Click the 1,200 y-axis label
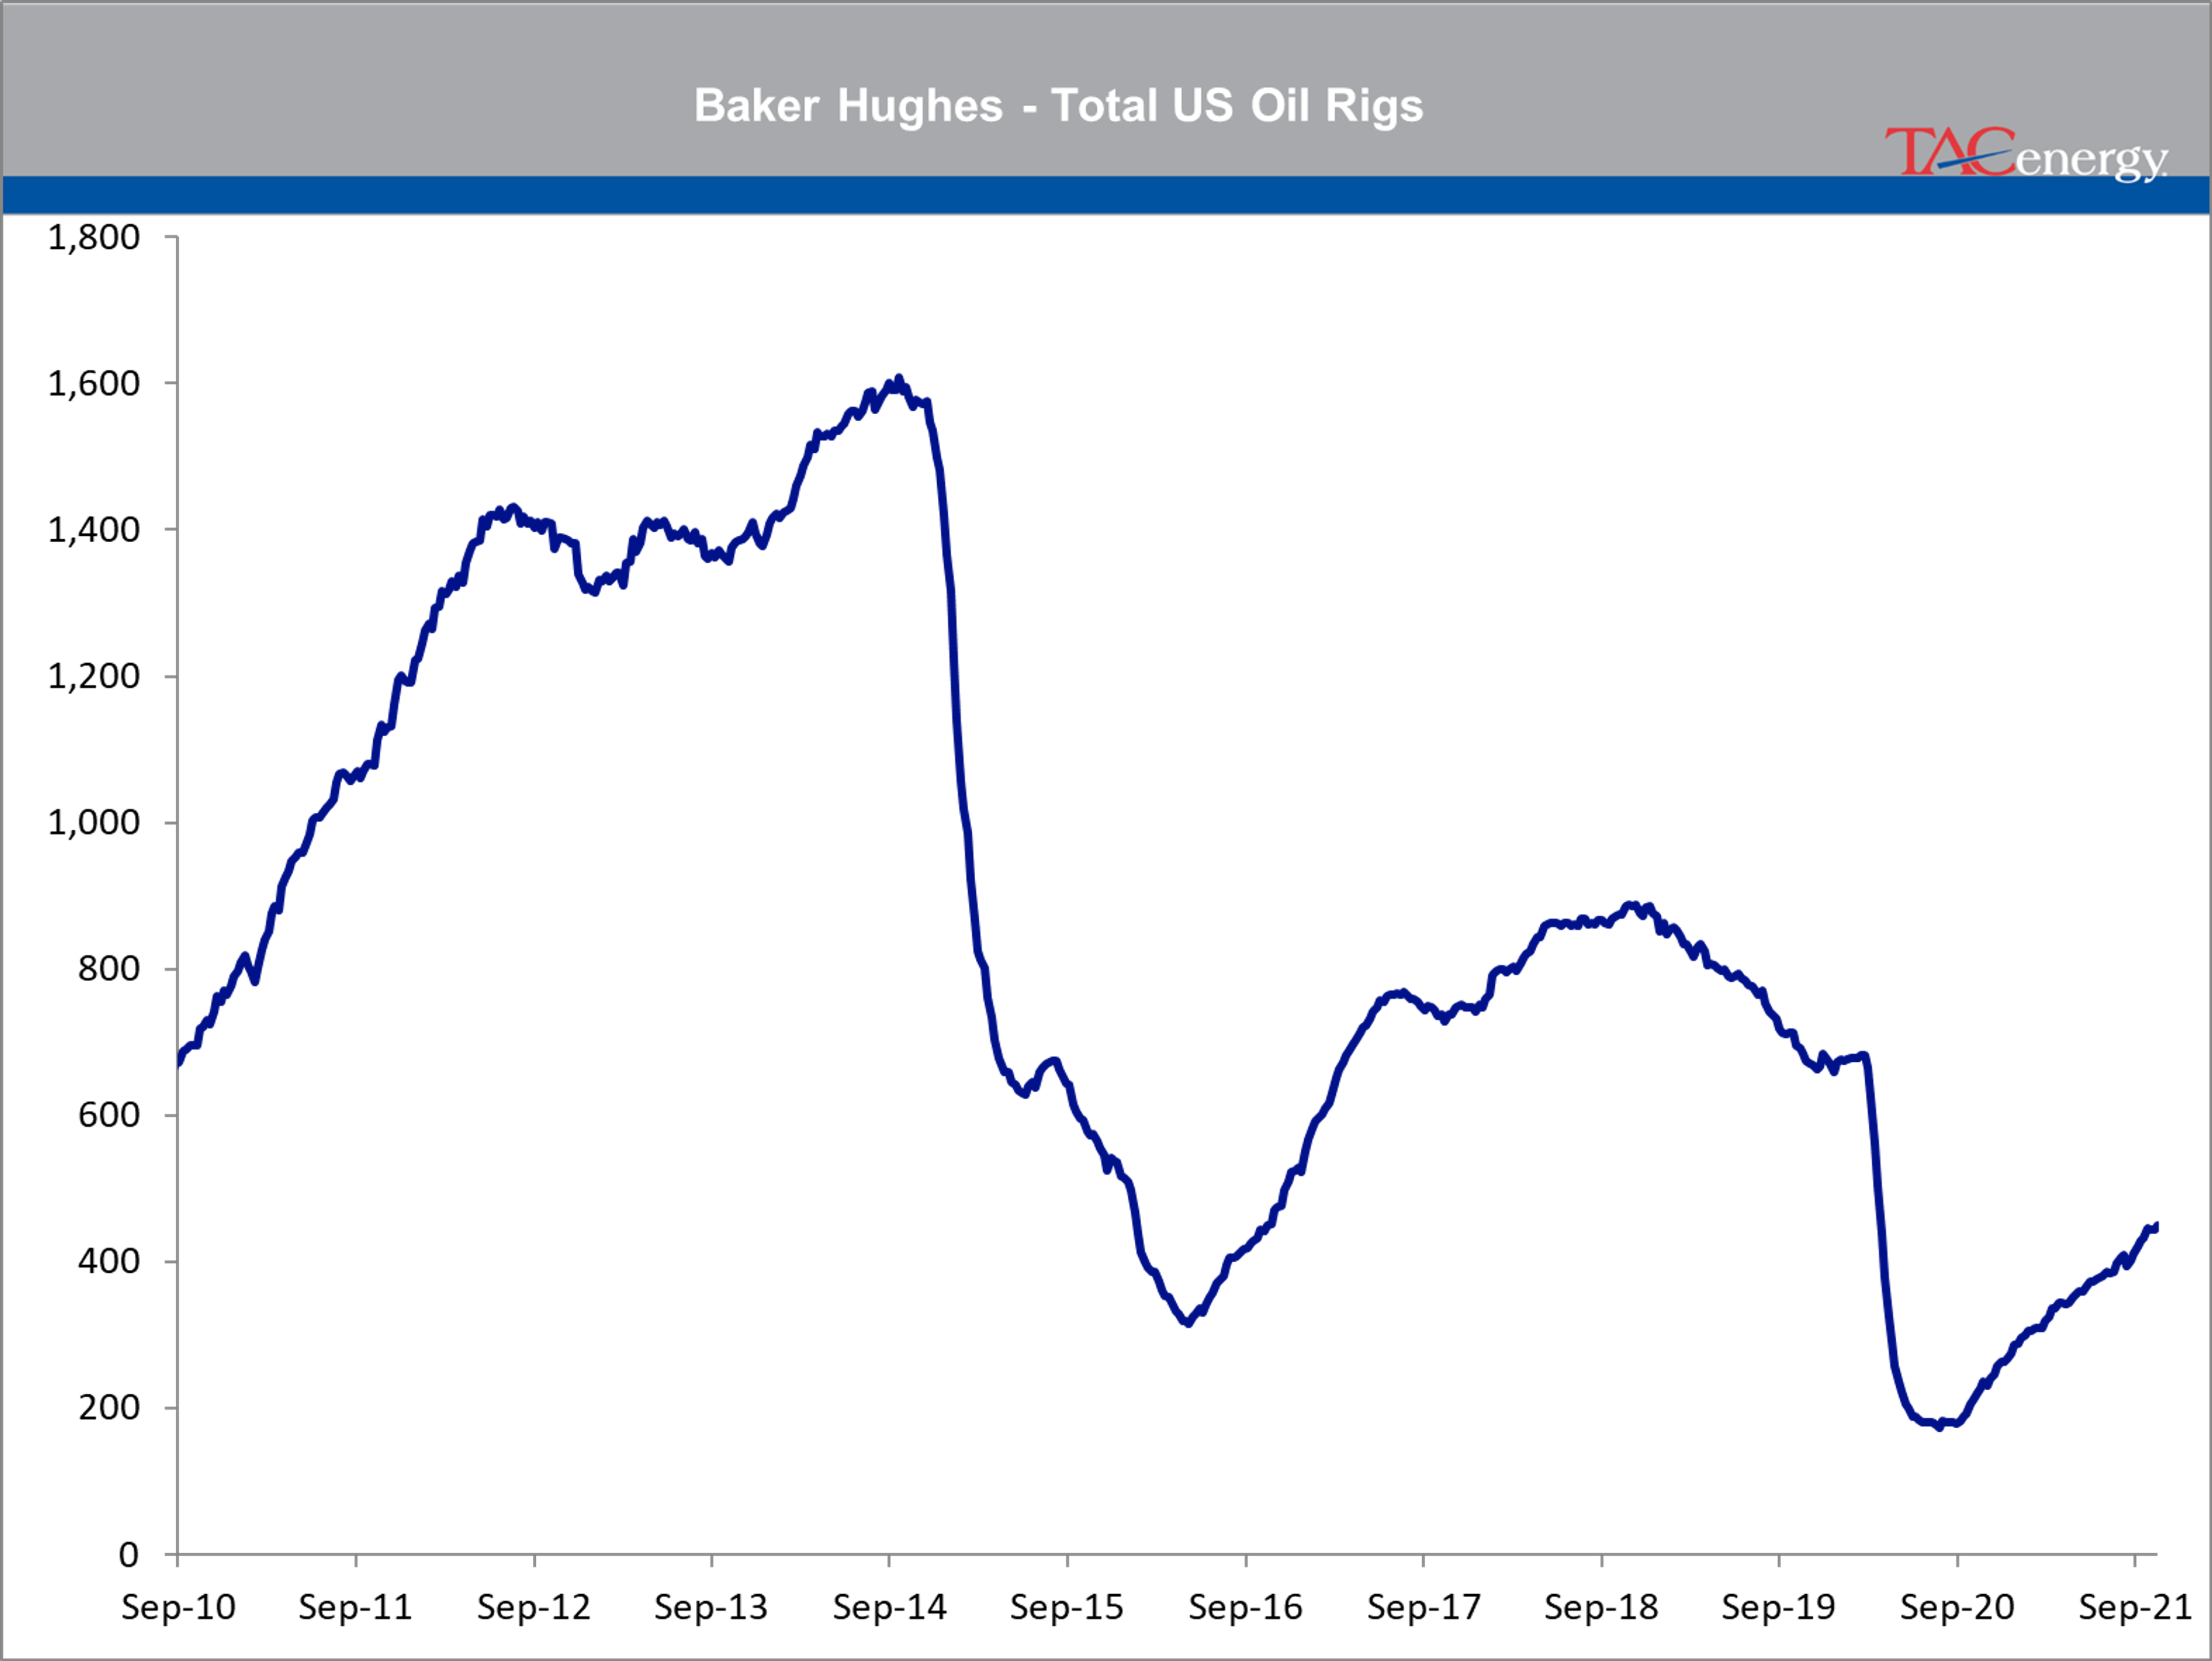The image size is (2212, 1661). [x=94, y=676]
